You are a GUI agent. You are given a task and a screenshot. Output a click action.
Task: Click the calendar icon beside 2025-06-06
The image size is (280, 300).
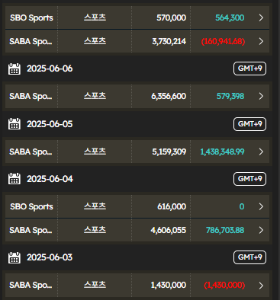pos(14,69)
